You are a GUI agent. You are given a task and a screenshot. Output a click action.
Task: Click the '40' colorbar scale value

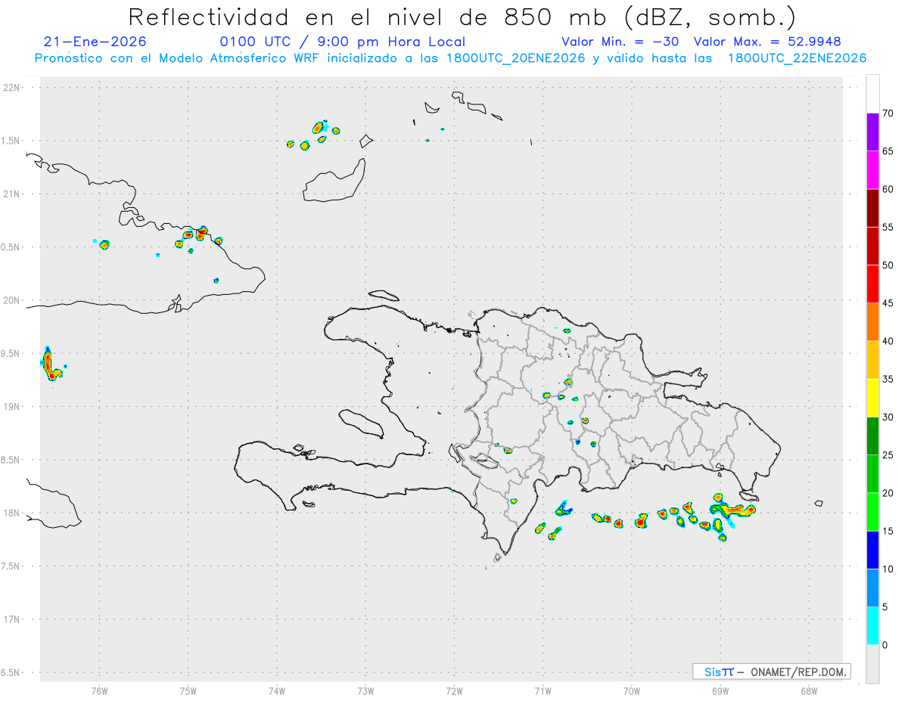tap(888, 341)
